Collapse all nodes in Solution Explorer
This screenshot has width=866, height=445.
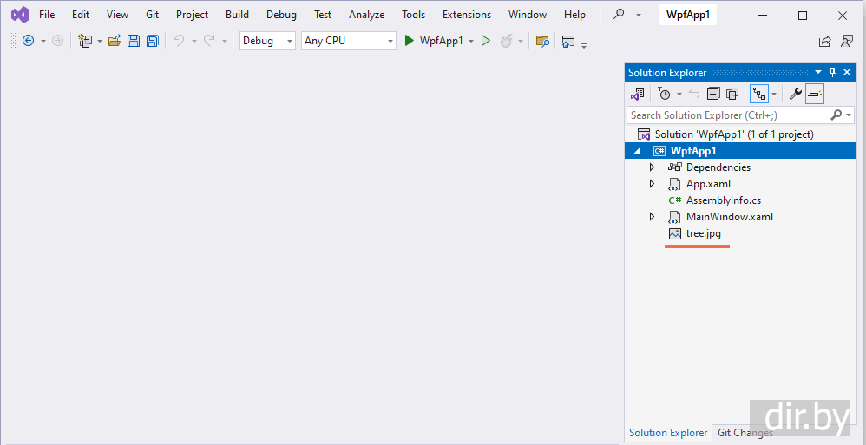713,94
